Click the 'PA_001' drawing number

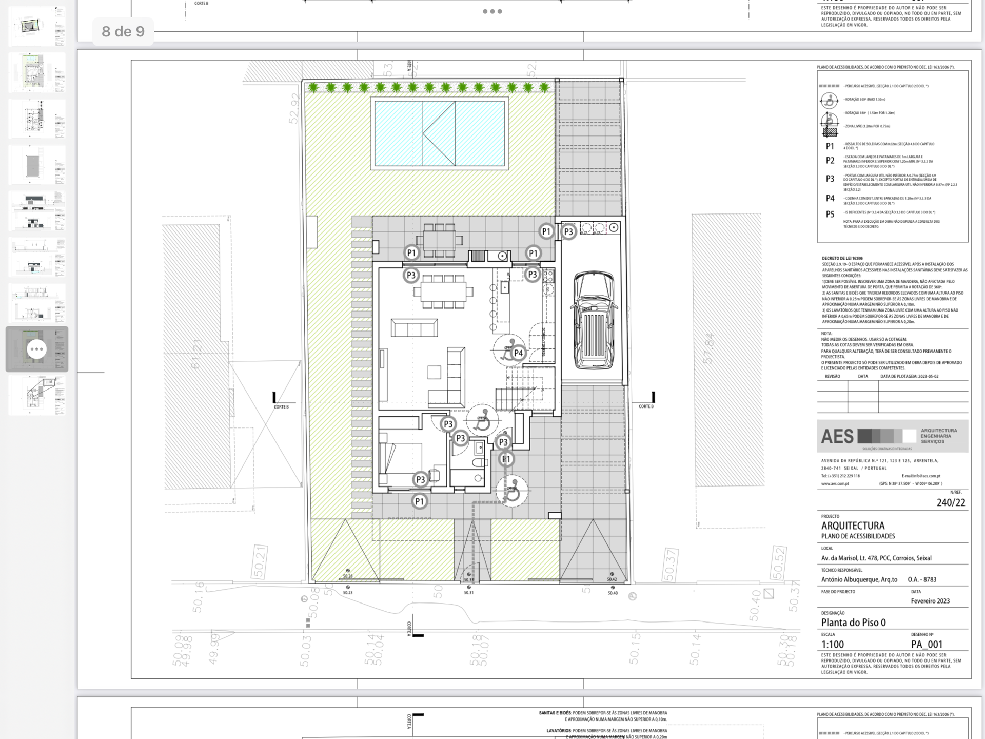pyautogui.click(x=927, y=645)
